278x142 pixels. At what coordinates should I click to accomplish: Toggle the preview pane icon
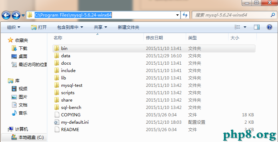[x=257, y=27]
